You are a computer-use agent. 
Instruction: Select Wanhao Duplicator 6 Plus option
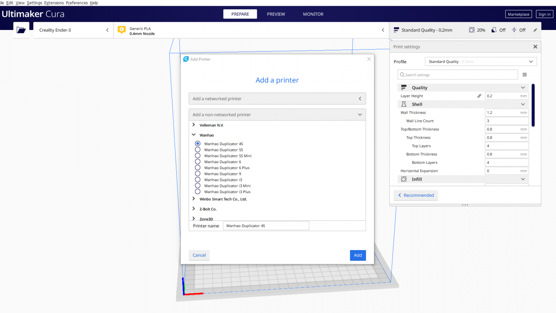[x=198, y=168]
